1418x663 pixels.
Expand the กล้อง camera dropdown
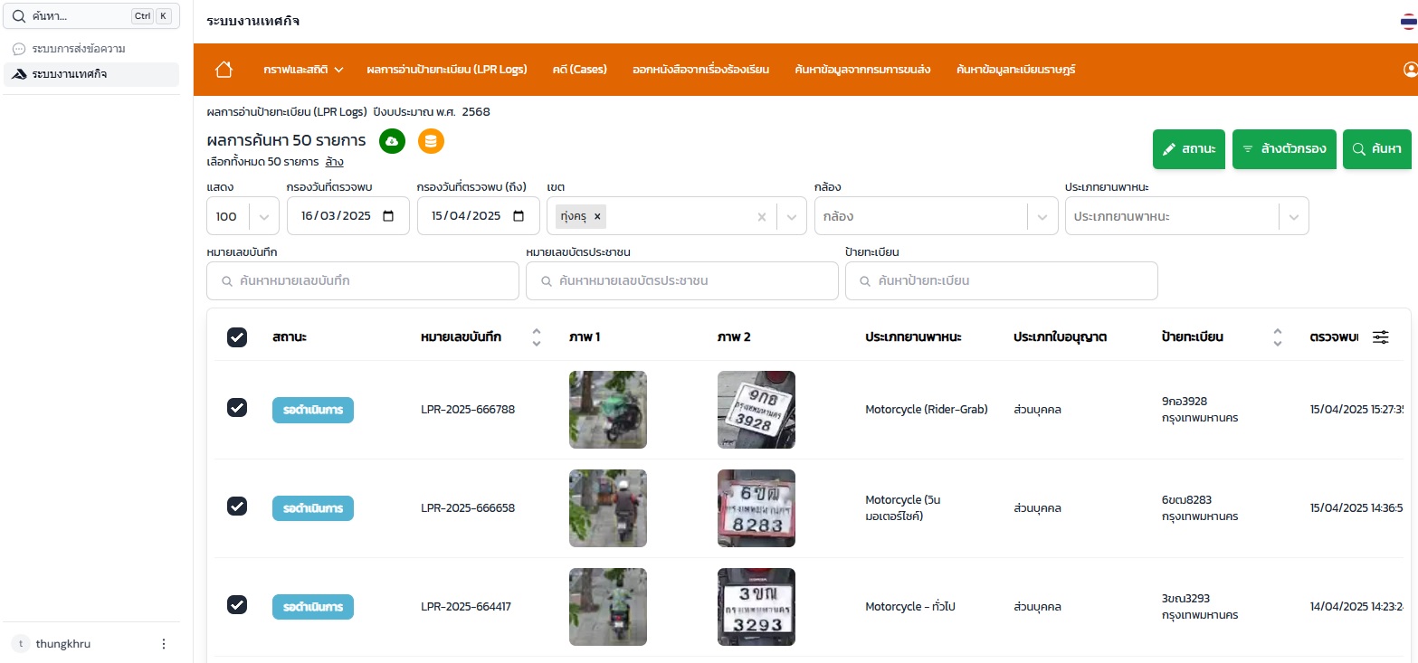[x=1042, y=217]
